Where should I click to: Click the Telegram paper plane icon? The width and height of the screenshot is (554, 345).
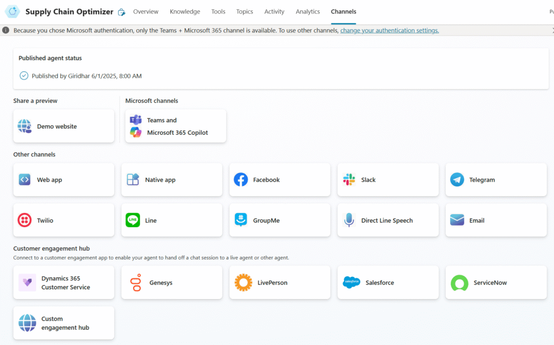click(457, 180)
